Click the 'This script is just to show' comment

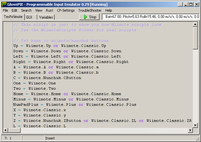87,25
